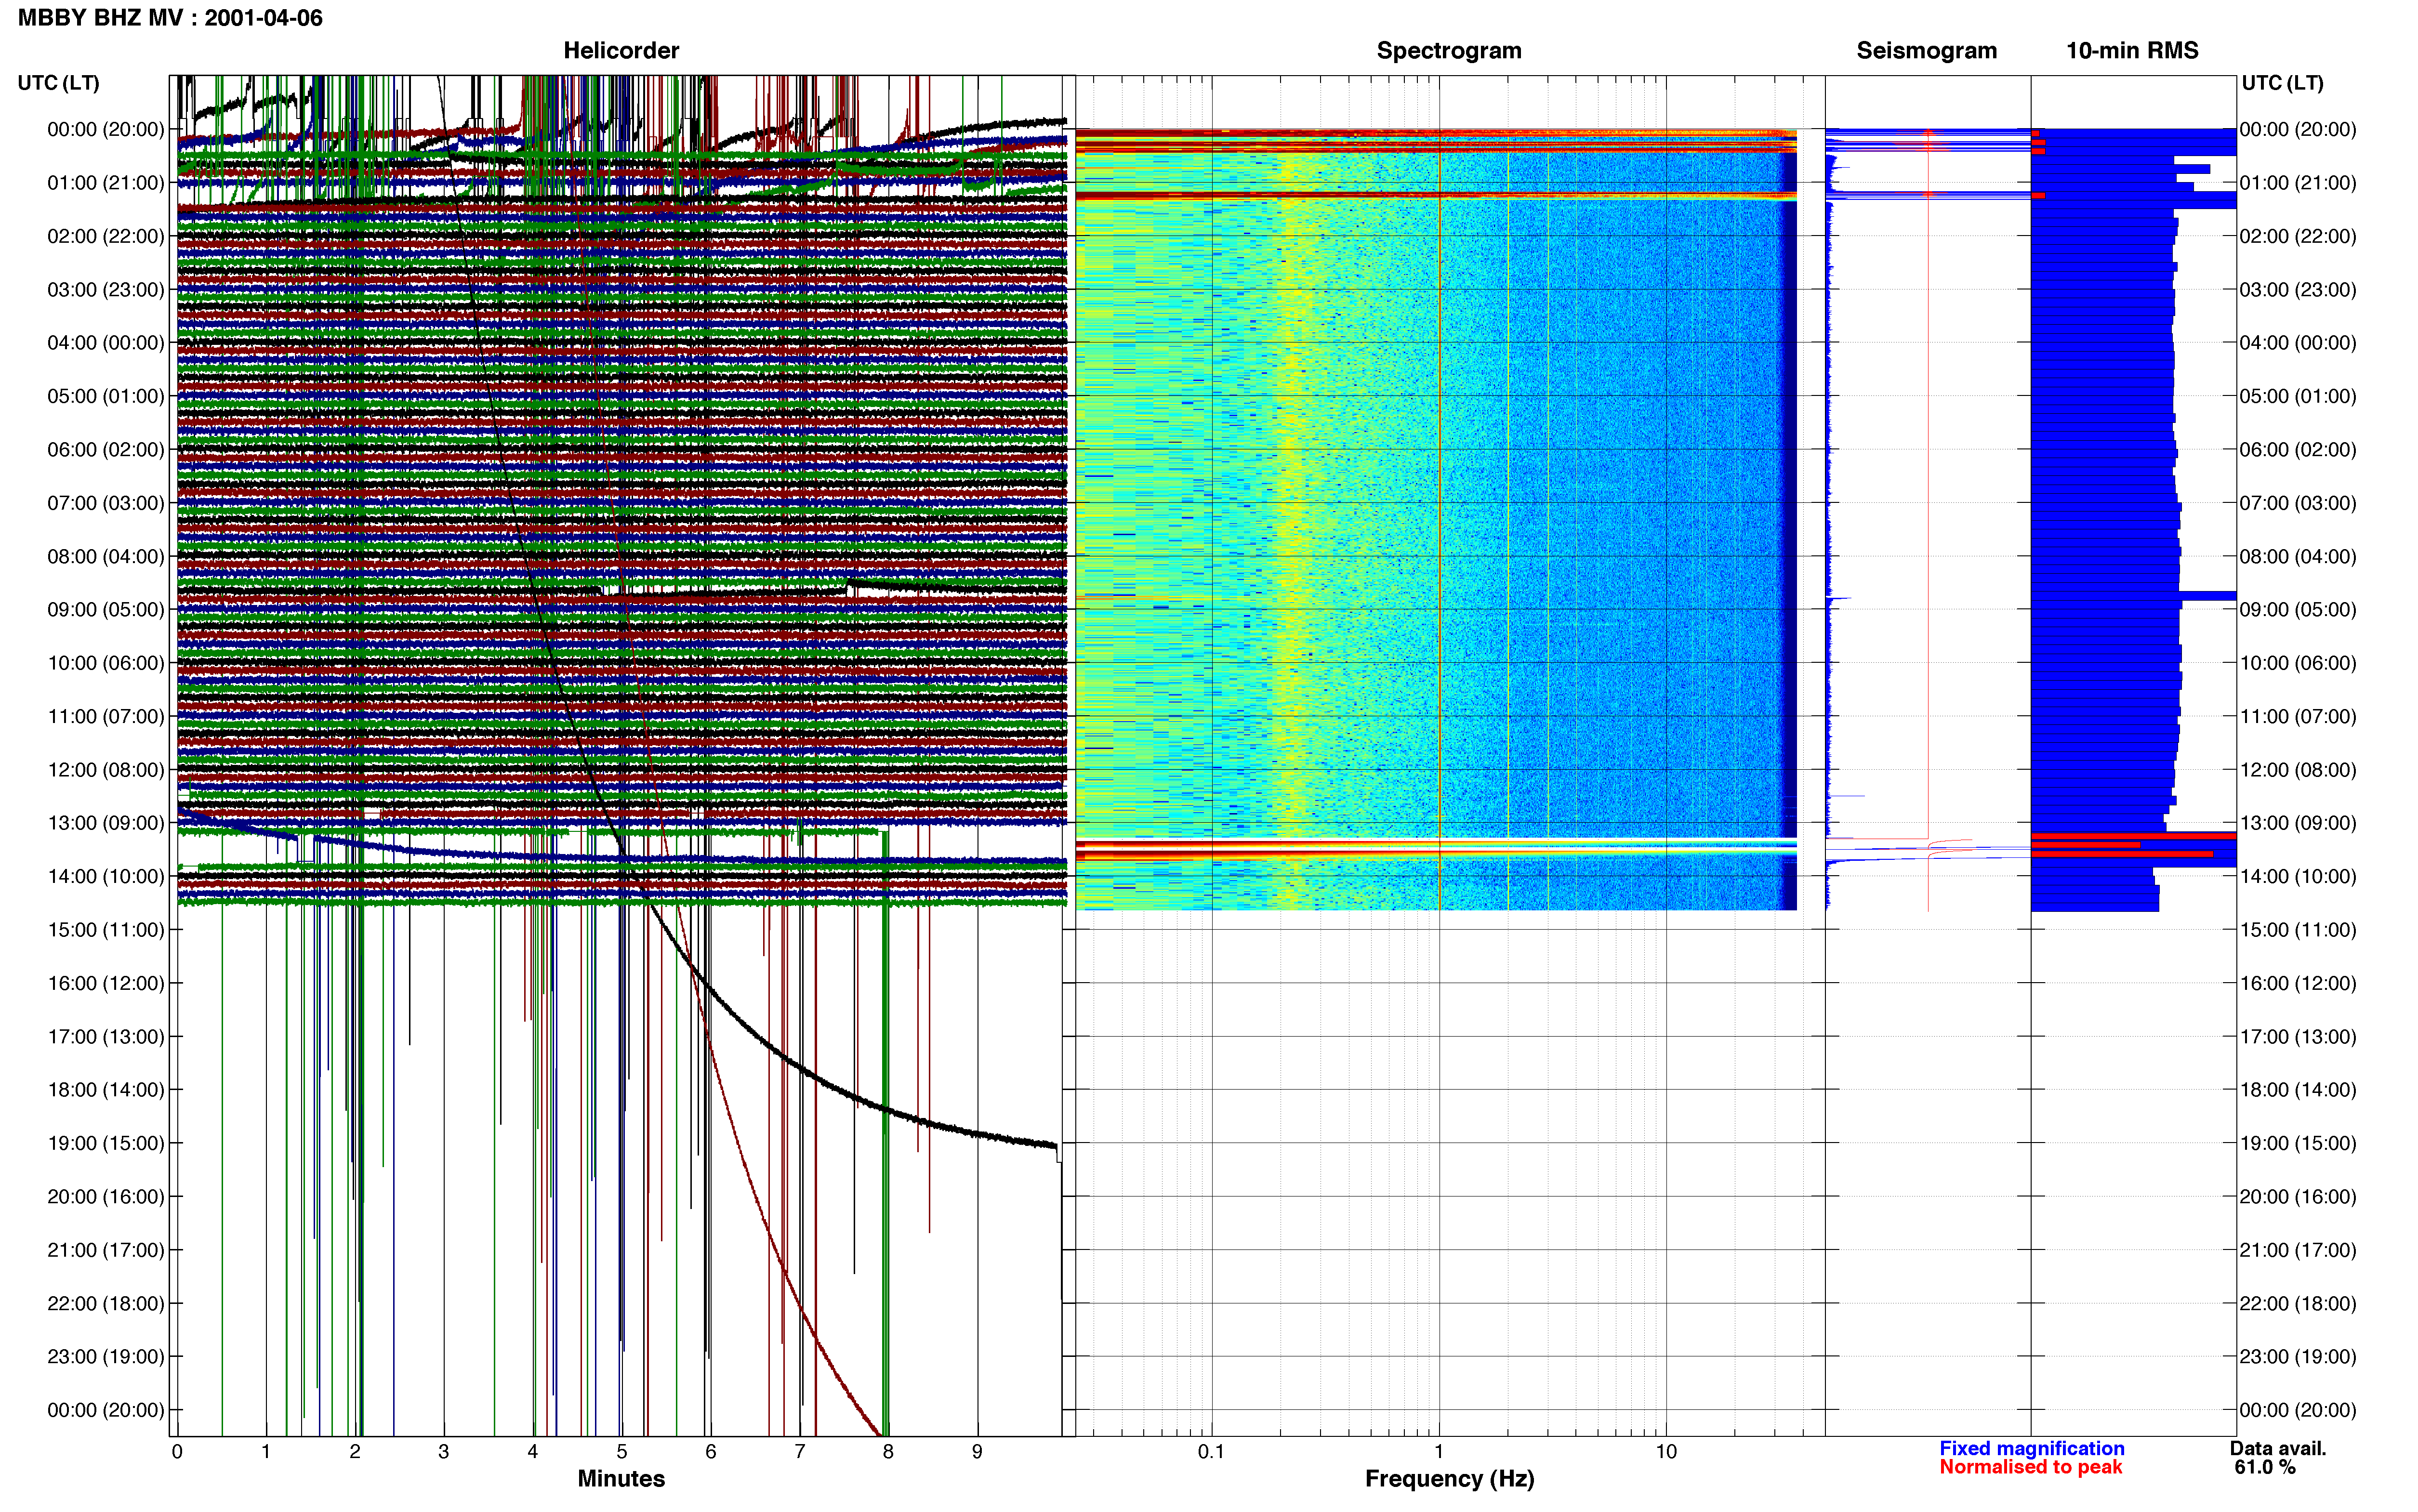
Task: Click the 'Fixed magnification' legend text
Action: point(2031,1448)
